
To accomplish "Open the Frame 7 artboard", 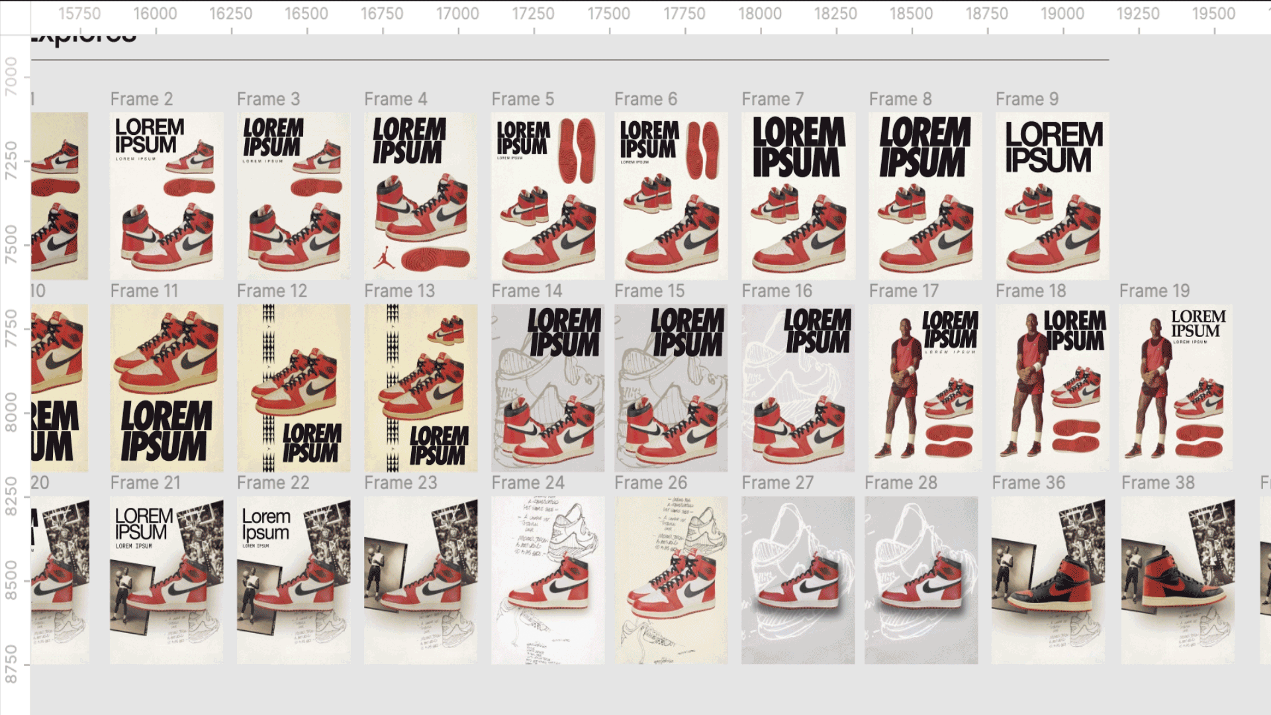I will coord(798,195).
